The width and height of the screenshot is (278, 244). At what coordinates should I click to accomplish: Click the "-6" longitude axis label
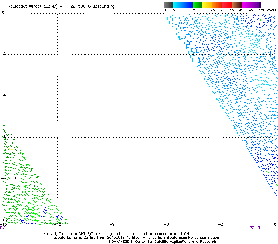[x=166, y=224]
